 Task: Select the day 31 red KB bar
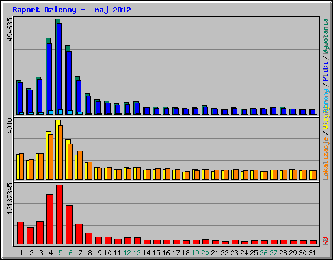click(313, 242)
